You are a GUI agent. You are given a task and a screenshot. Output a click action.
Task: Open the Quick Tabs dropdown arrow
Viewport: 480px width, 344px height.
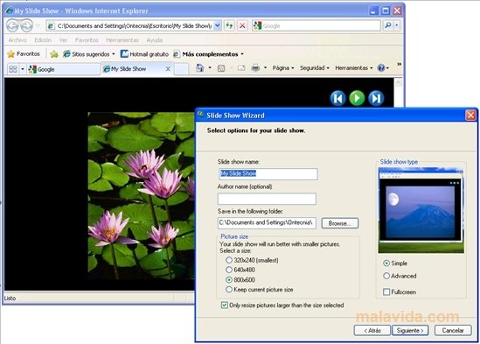pyautogui.click(x=23, y=69)
